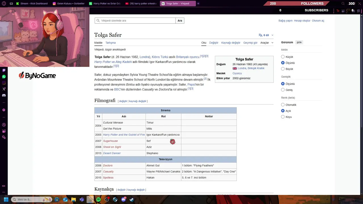This screenshot has width=363, height=204.
Task: Open Birleşik Krallık link in infobox
Action: tap(256, 68)
